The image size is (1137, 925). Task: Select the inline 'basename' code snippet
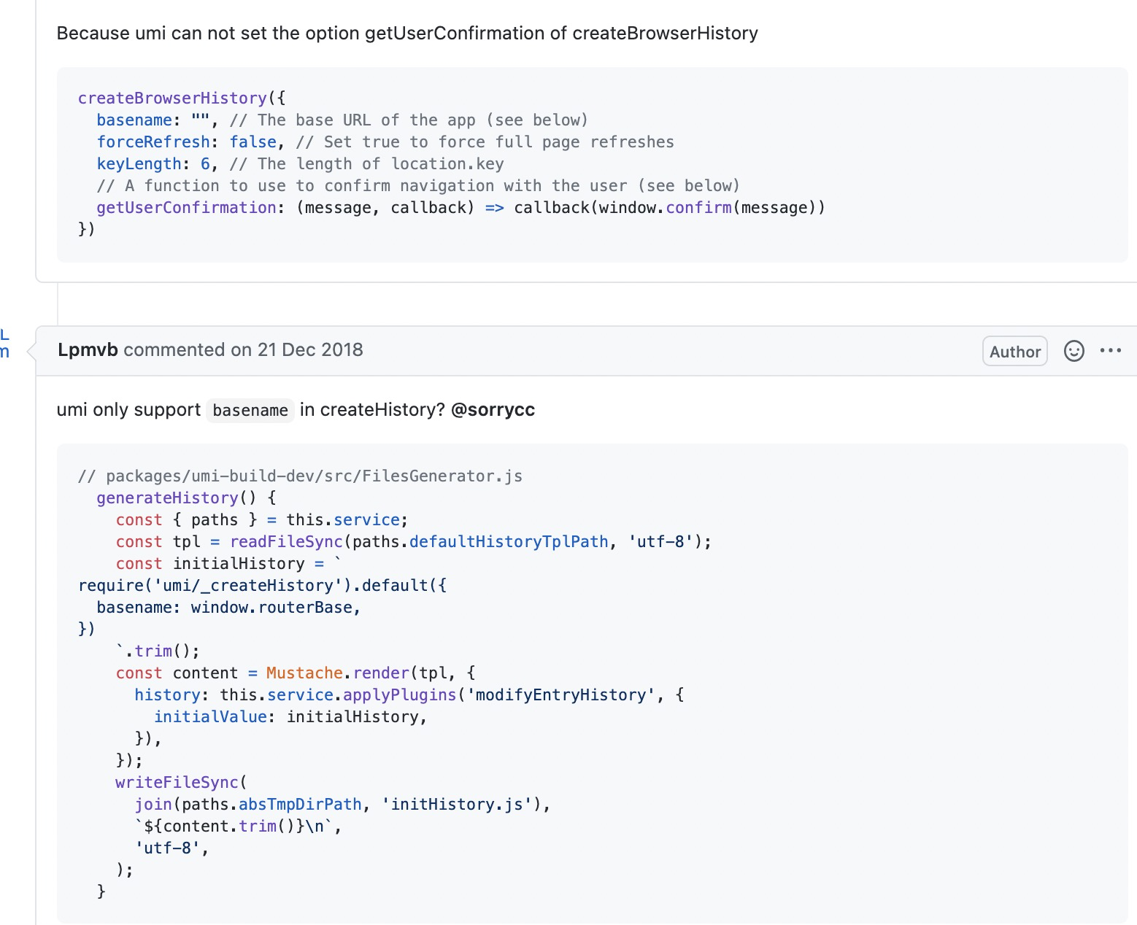click(250, 410)
